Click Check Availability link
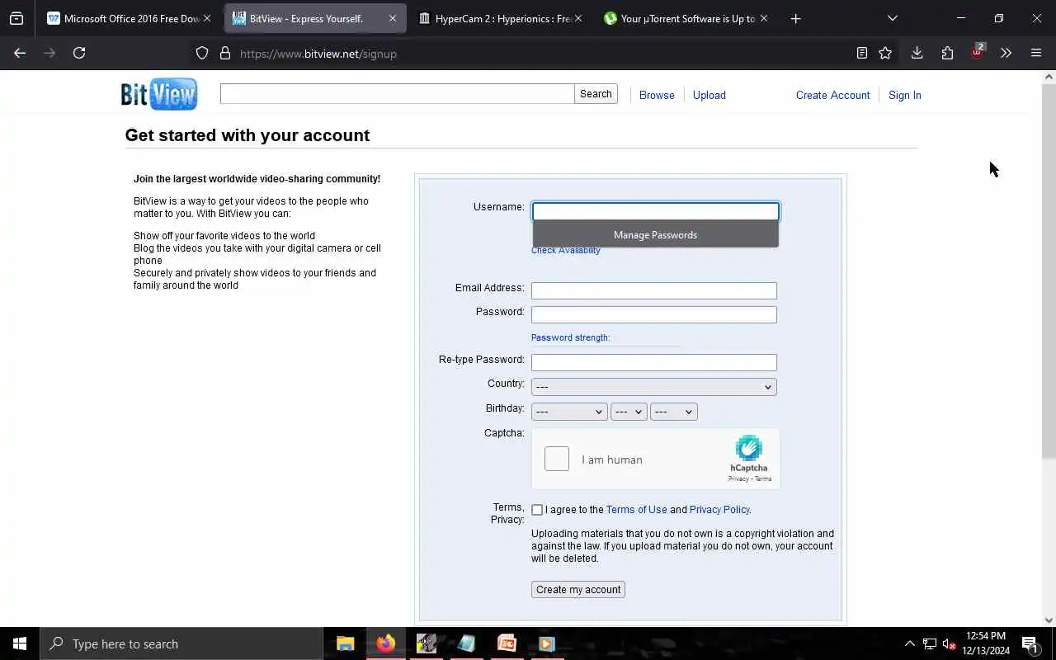Viewport: 1056px width, 660px height. pyautogui.click(x=566, y=250)
